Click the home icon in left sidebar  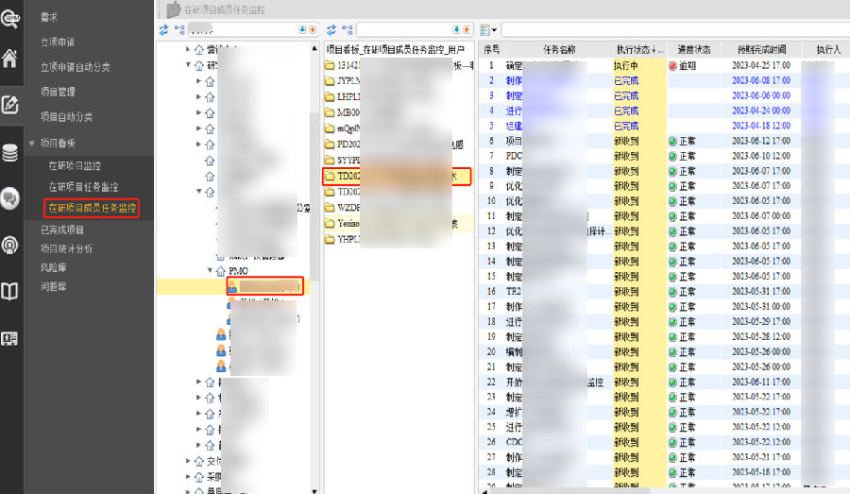(10, 58)
